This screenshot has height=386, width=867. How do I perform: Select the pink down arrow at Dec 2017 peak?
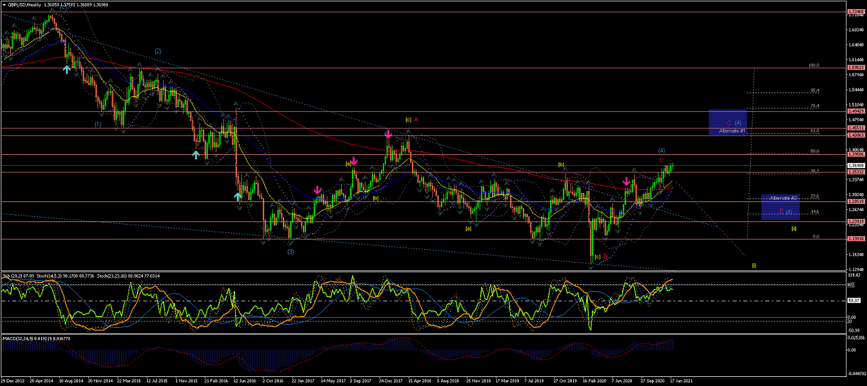tap(388, 134)
